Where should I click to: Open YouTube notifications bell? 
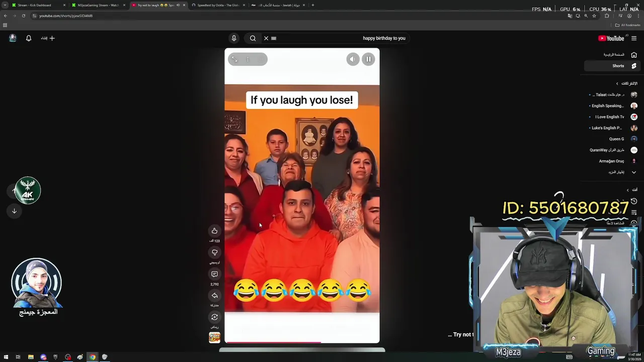coord(29,38)
